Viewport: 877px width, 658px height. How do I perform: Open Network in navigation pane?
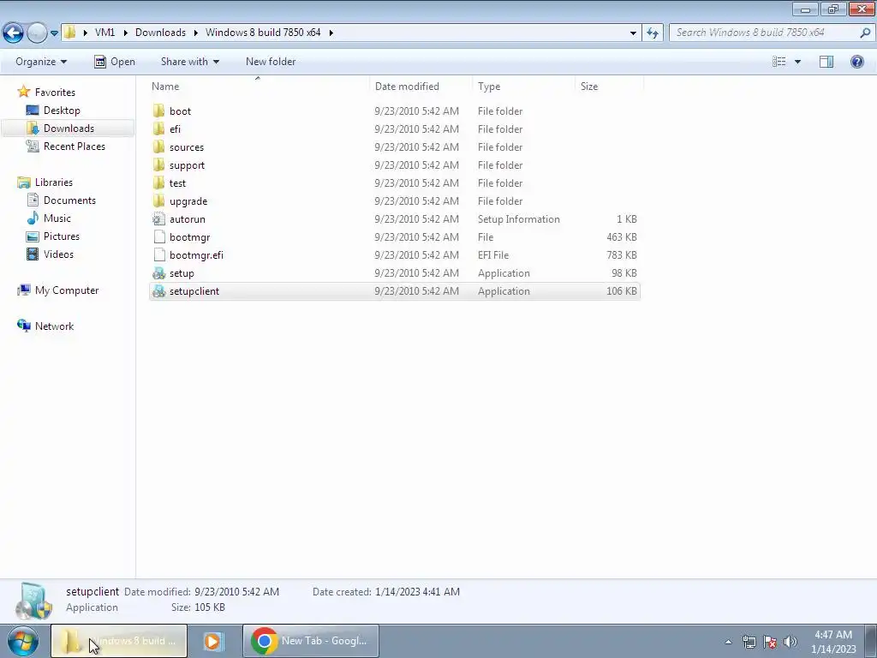pyautogui.click(x=54, y=326)
